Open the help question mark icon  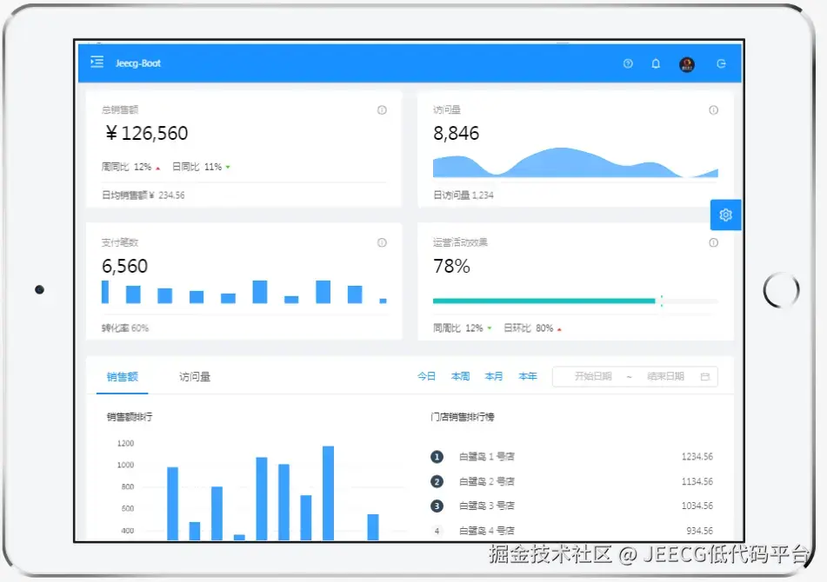coord(628,63)
